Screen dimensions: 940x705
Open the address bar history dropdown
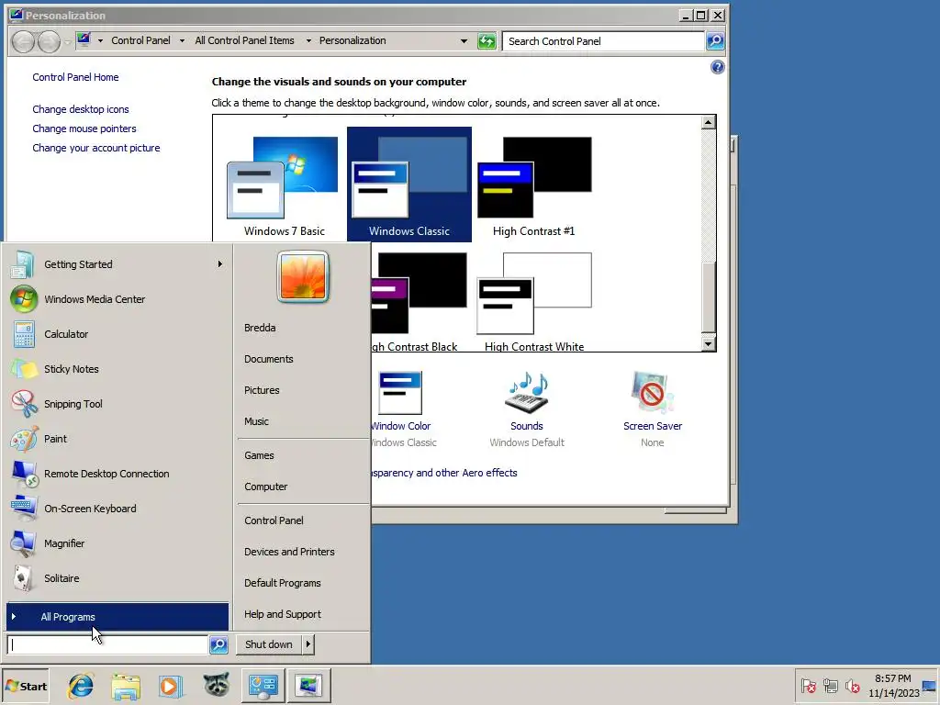click(x=464, y=40)
